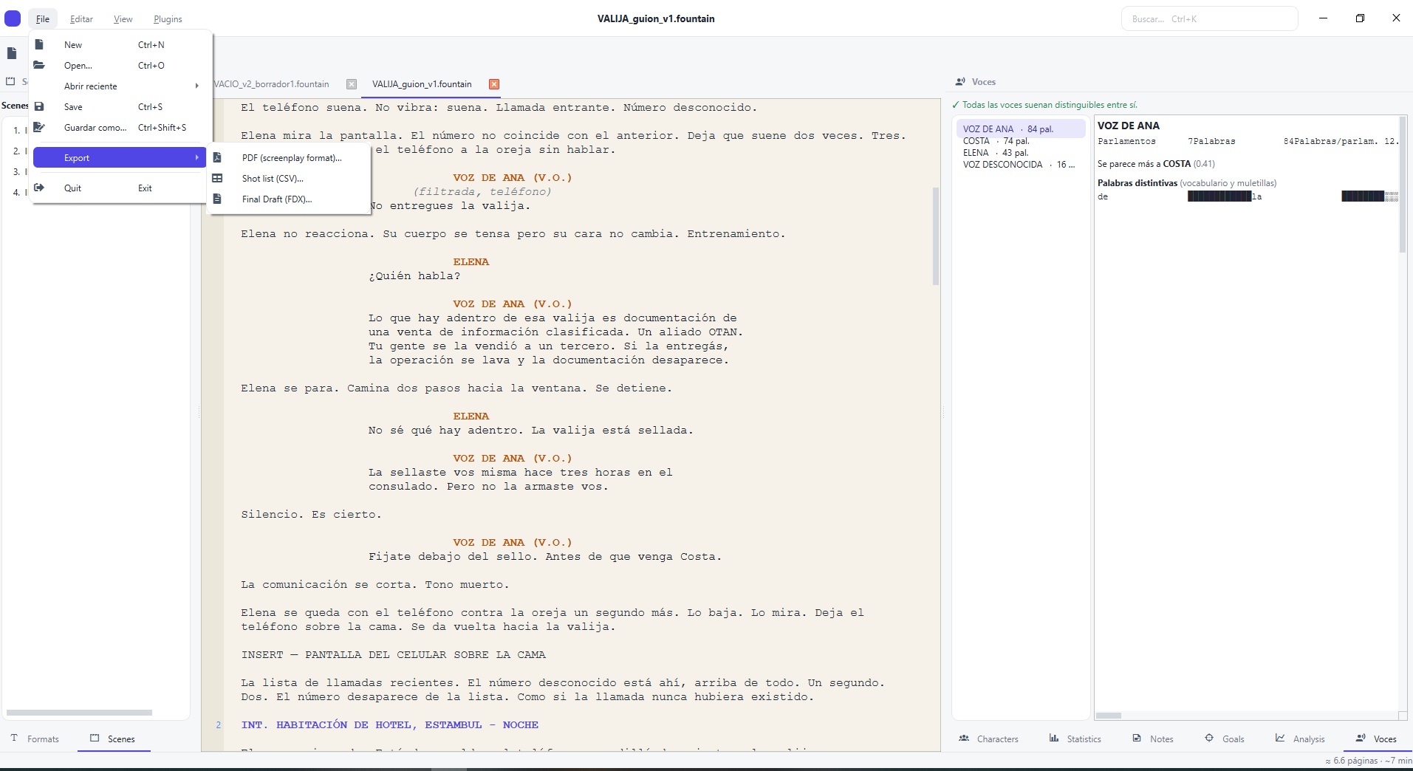Switch to the Analysis panel tab

1299,739
